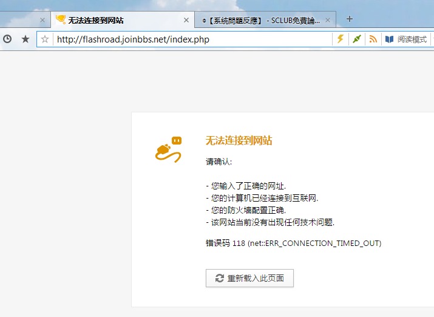The height and width of the screenshot is (317, 434).
Task: Click the line 您的计算机已经连接到互联网
Action: tap(262, 198)
